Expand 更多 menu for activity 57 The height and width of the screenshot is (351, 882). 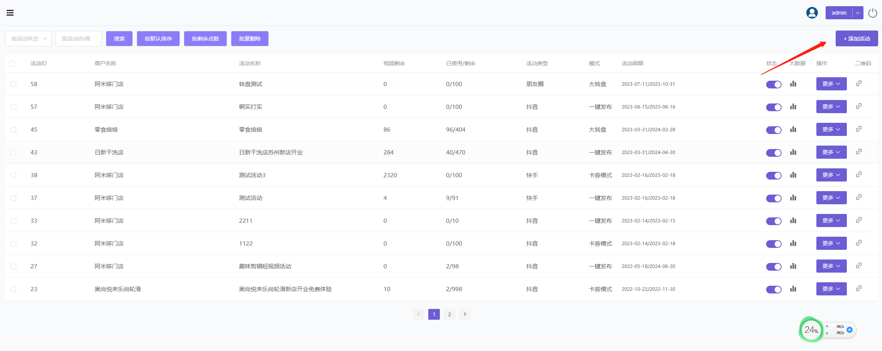(831, 107)
